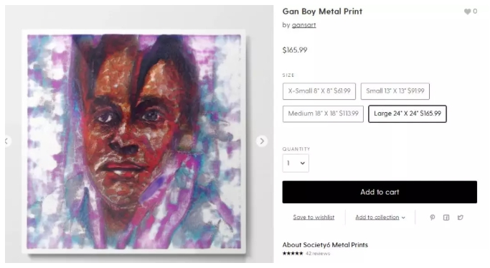Click the Gan Boy artwork image
The width and height of the screenshot is (490, 268).
[x=133, y=142]
